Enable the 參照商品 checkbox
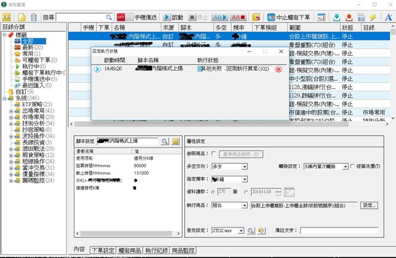This screenshot has height=258, width=396. click(214, 154)
